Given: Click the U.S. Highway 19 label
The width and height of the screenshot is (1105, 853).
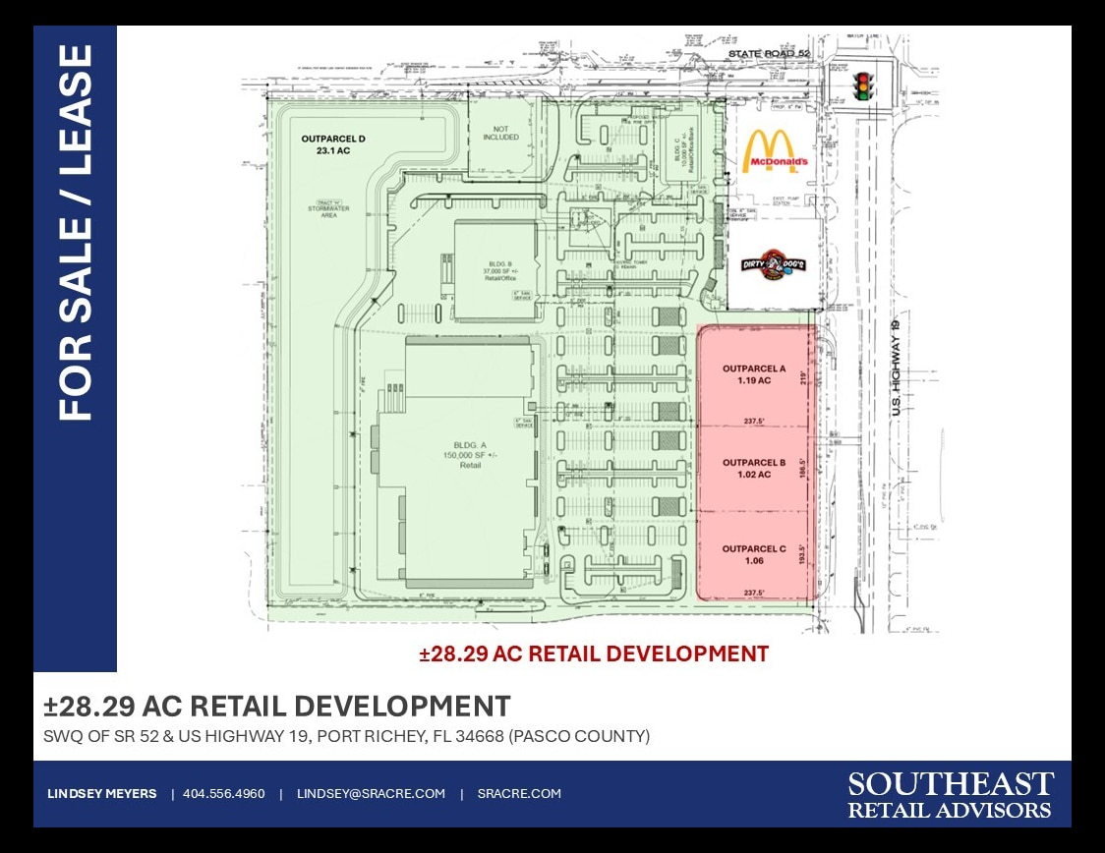Looking at the screenshot, I should 897,368.
